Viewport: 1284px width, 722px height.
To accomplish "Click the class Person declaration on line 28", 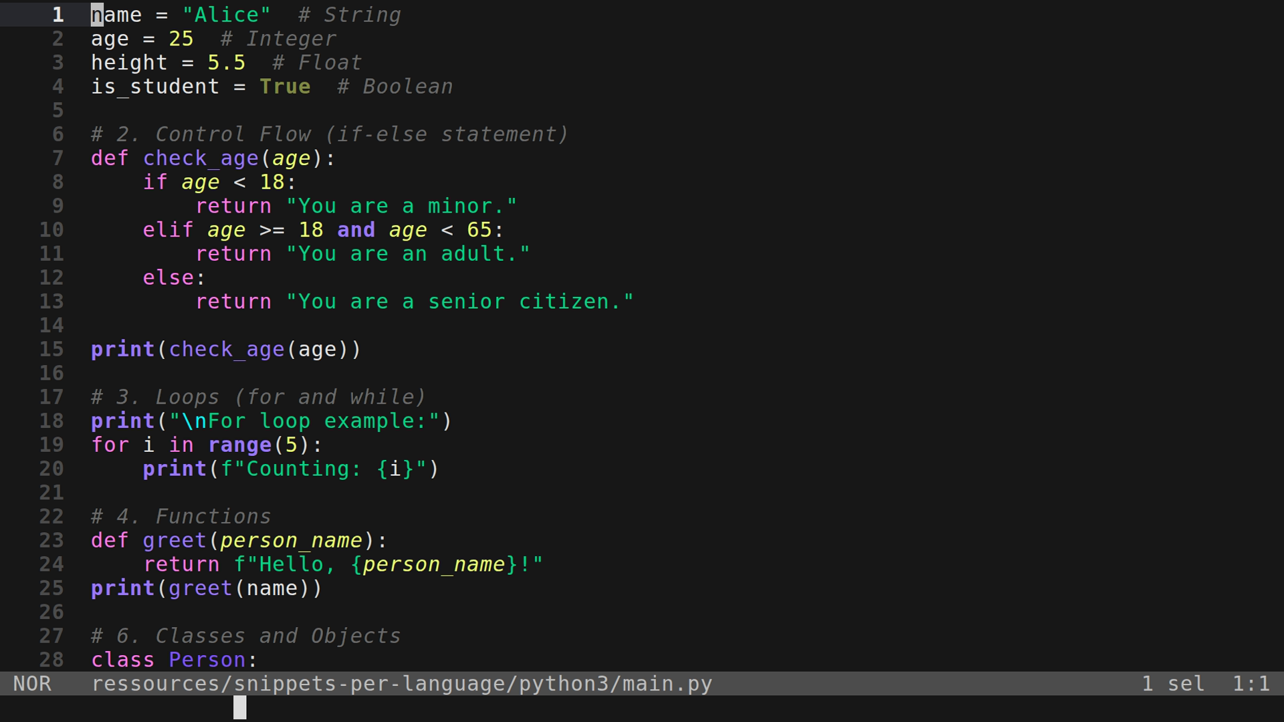I will tap(173, 659).
